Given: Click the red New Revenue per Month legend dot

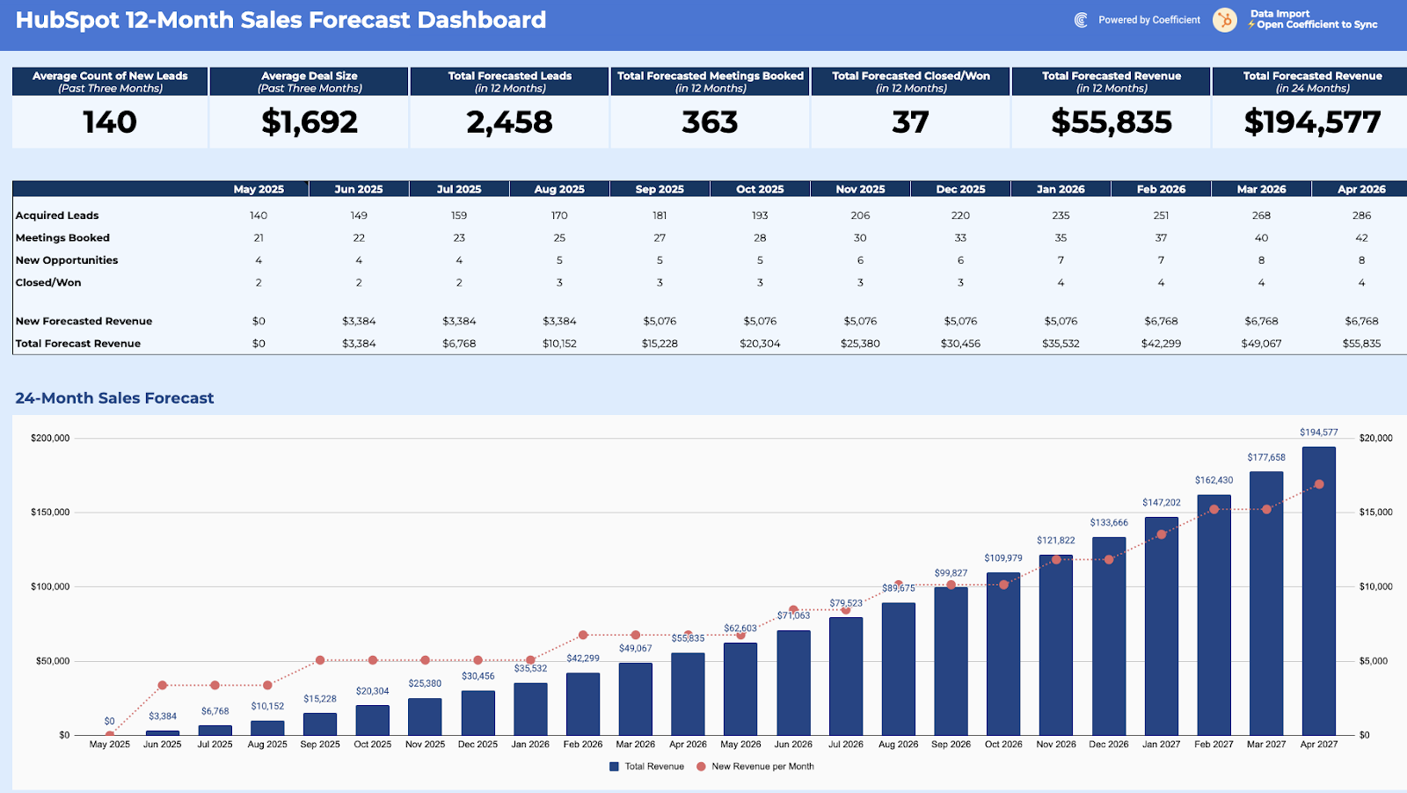Looking at the screenshot, I should pyautogui.click(x=701, y=767).
